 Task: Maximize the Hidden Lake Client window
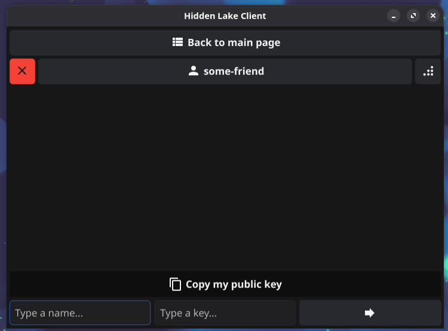413,16
